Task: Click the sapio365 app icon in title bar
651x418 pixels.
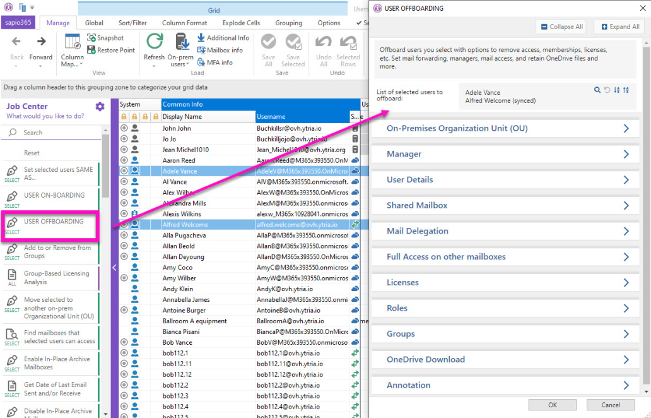Action: (9, 7)
